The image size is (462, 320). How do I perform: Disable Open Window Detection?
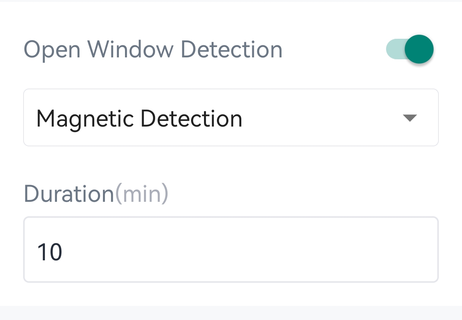[410, 49]
